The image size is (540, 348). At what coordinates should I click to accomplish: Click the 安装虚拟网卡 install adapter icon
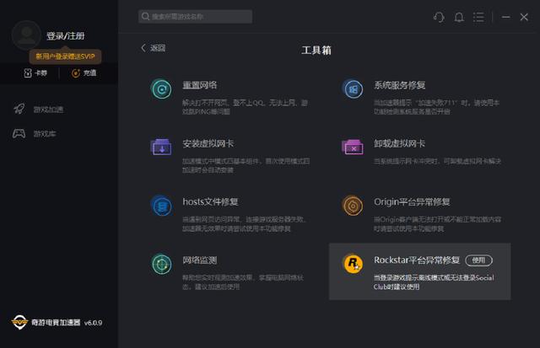tap(161, 147)
